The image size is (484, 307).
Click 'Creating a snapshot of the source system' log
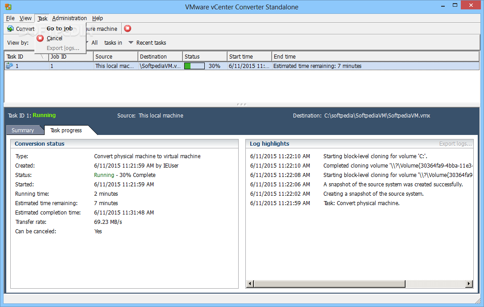(x=373, y=194)
